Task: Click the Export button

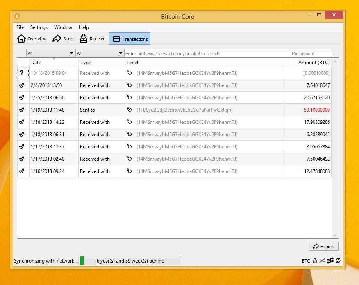Action: (323, 246)
